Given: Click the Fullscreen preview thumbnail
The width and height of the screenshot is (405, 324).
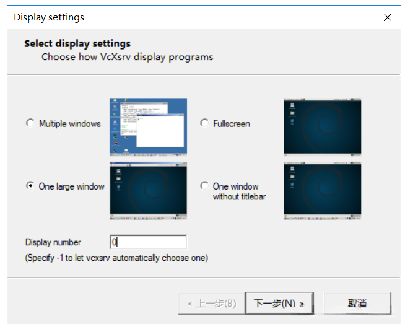Looking at the screenshot, I should click(323, 127).
